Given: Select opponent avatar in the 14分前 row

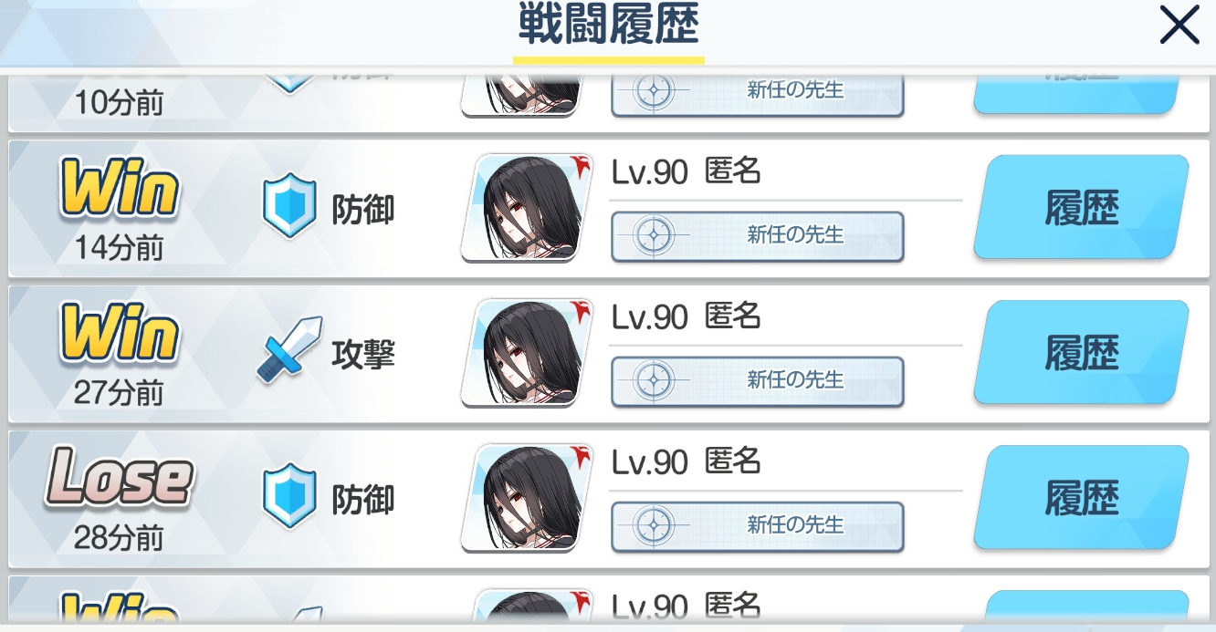Looking at the screenshot, I should 527,208.
